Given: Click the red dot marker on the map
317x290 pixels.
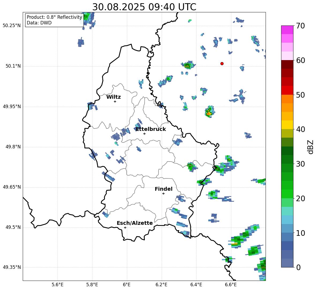Looking at the screenshot, I should click(222, 64).
